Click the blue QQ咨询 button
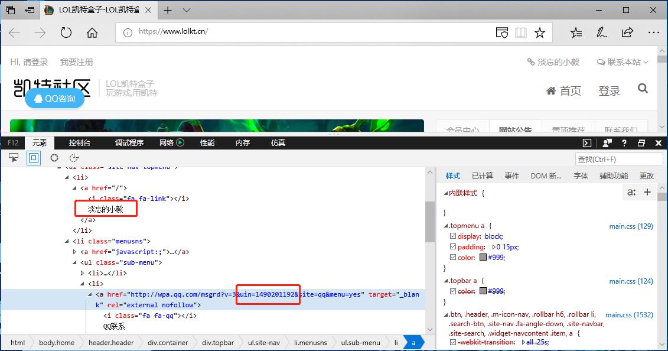Viewport: 668px width, 351px height. point(55,99)
